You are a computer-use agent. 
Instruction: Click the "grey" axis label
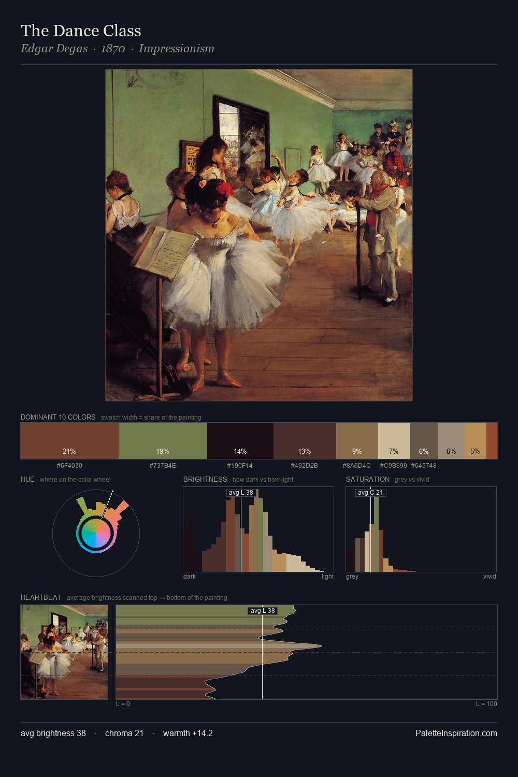pyautogui.click(x=352, y=577)
